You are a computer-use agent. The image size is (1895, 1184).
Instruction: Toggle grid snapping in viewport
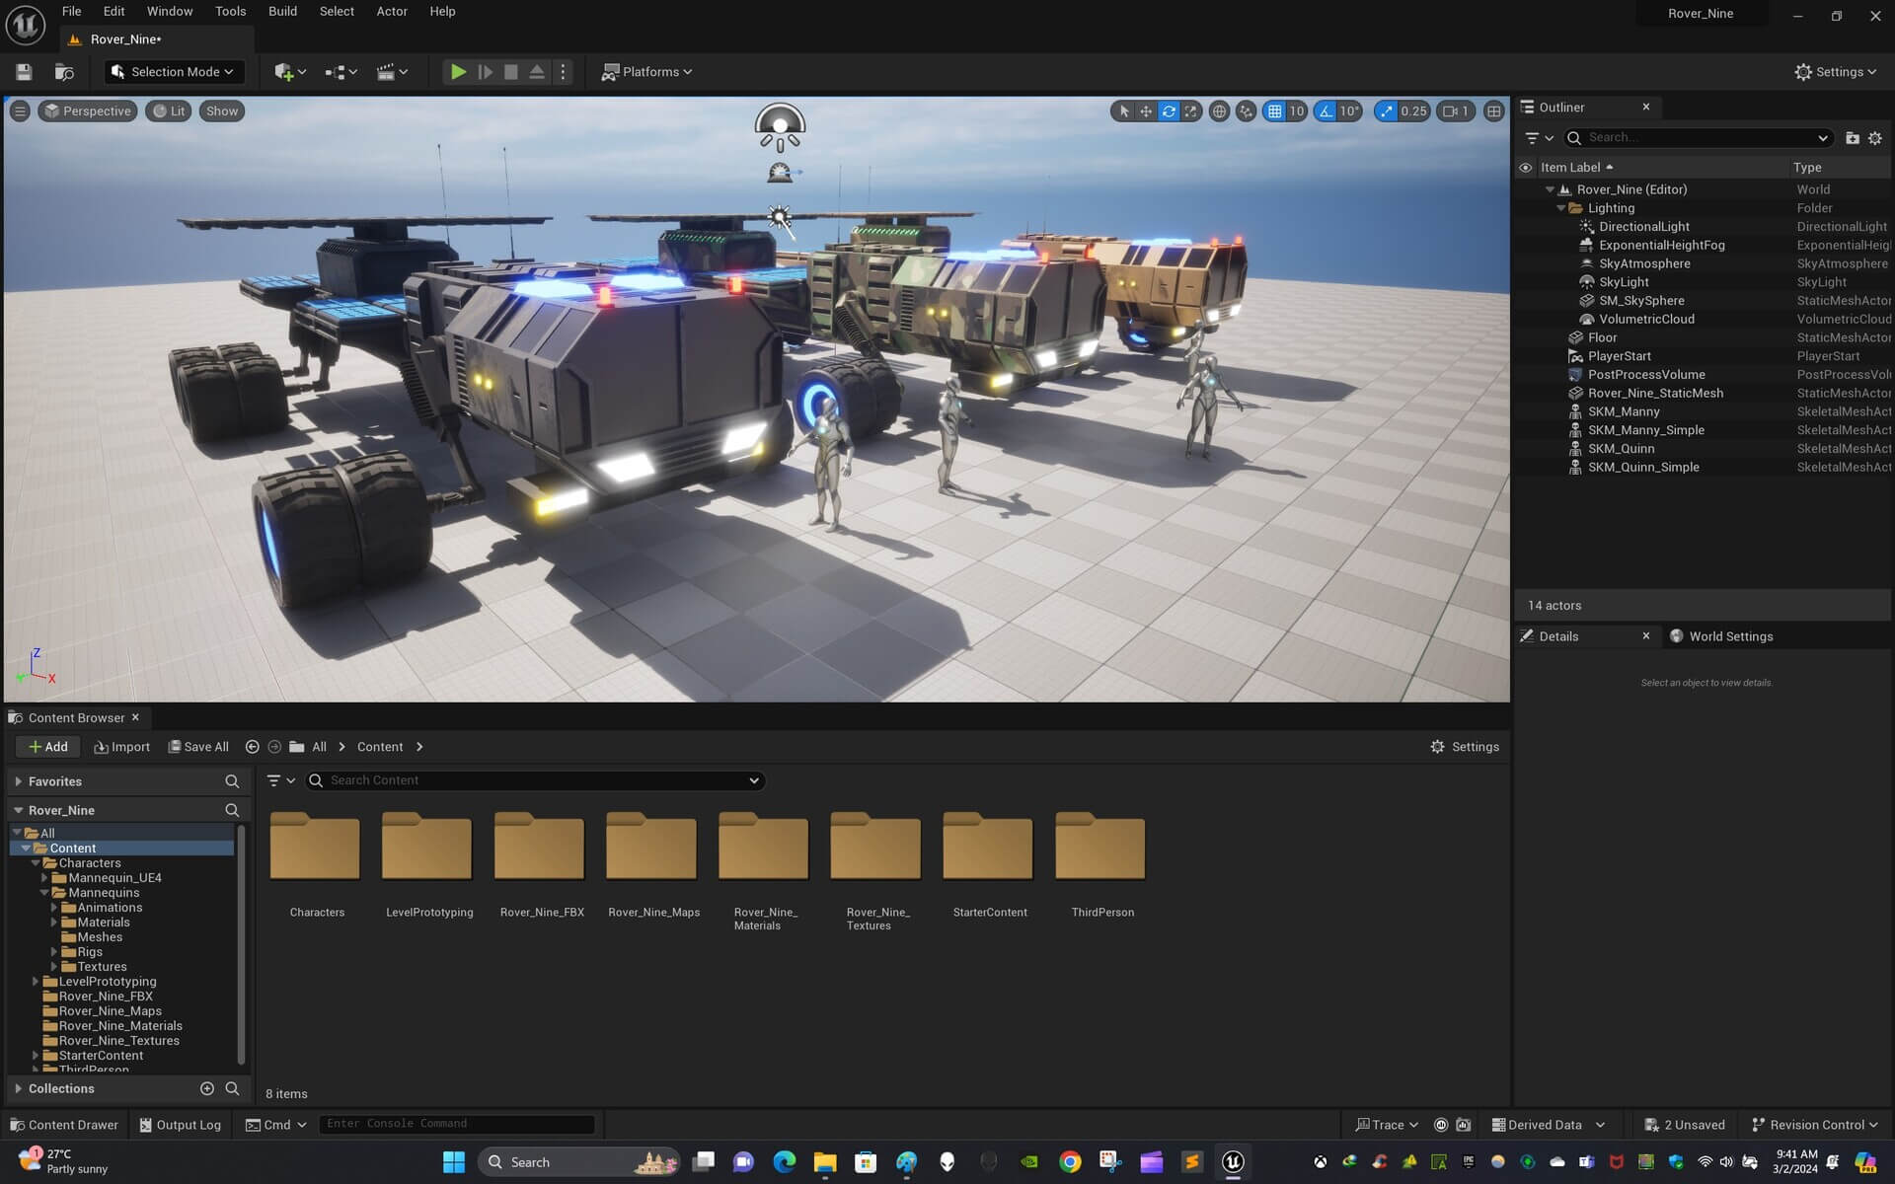[1275, 111]
